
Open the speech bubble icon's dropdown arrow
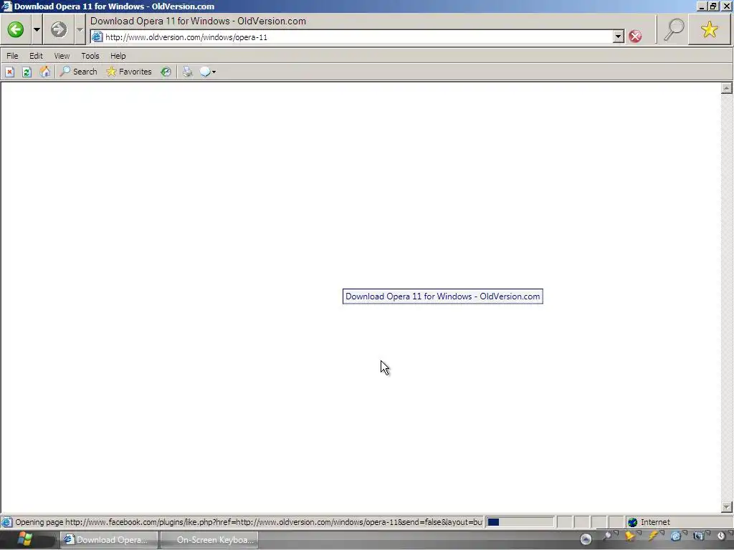pos(214,72)
